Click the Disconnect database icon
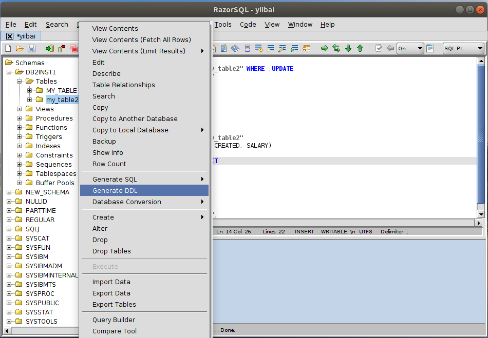The width and height of the screenshot is (488, 338). pyautogui.click(x=62, y=48)
